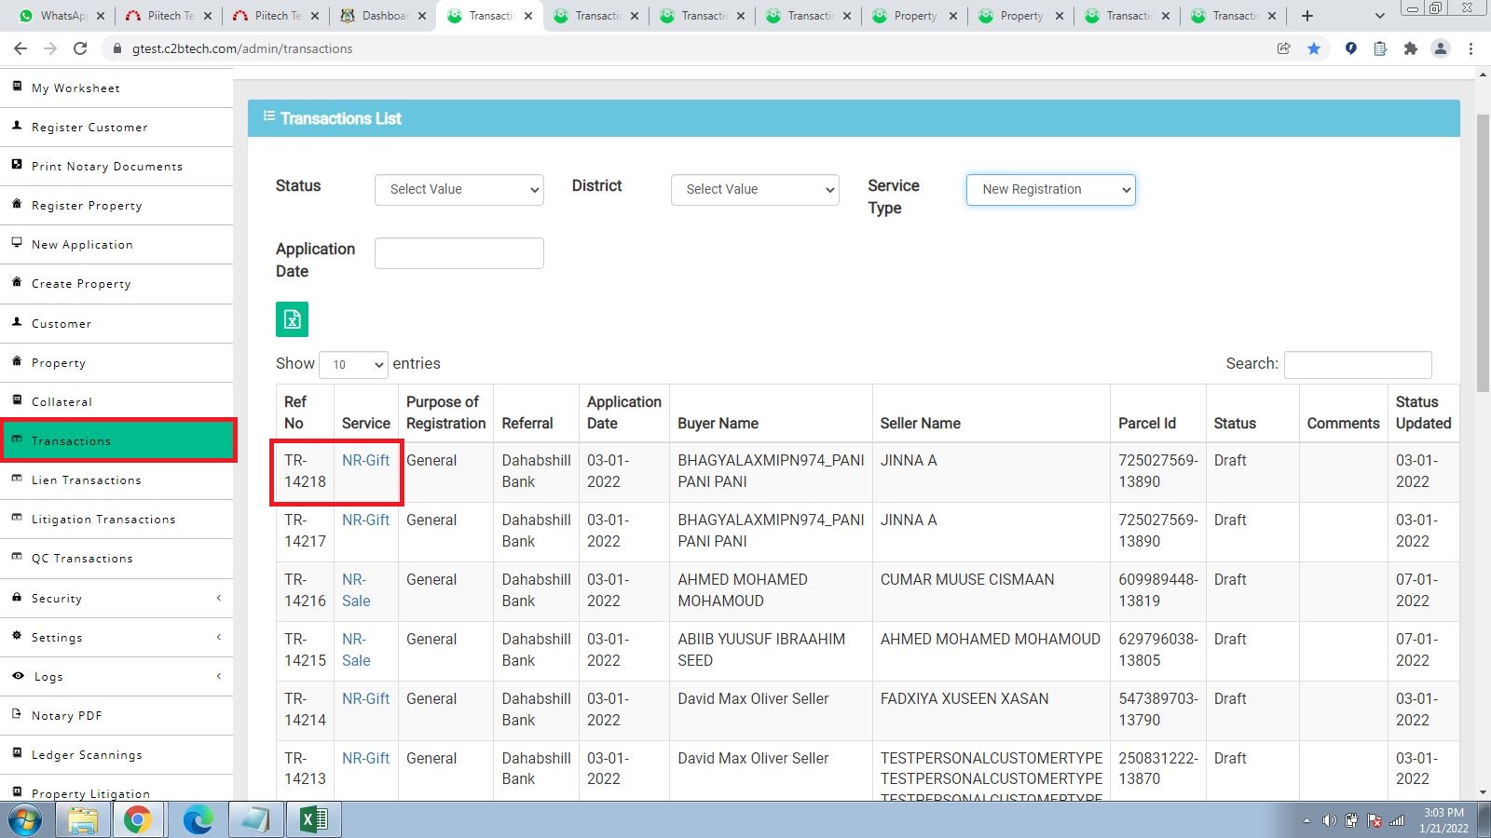Open Litigation Transactions in the sidebar

[116, 519]
